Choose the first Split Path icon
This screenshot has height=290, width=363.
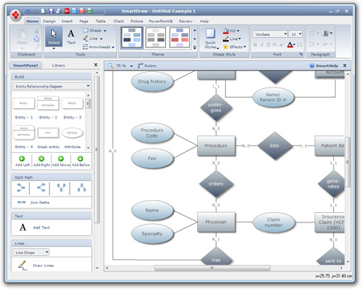coord(21,188)
